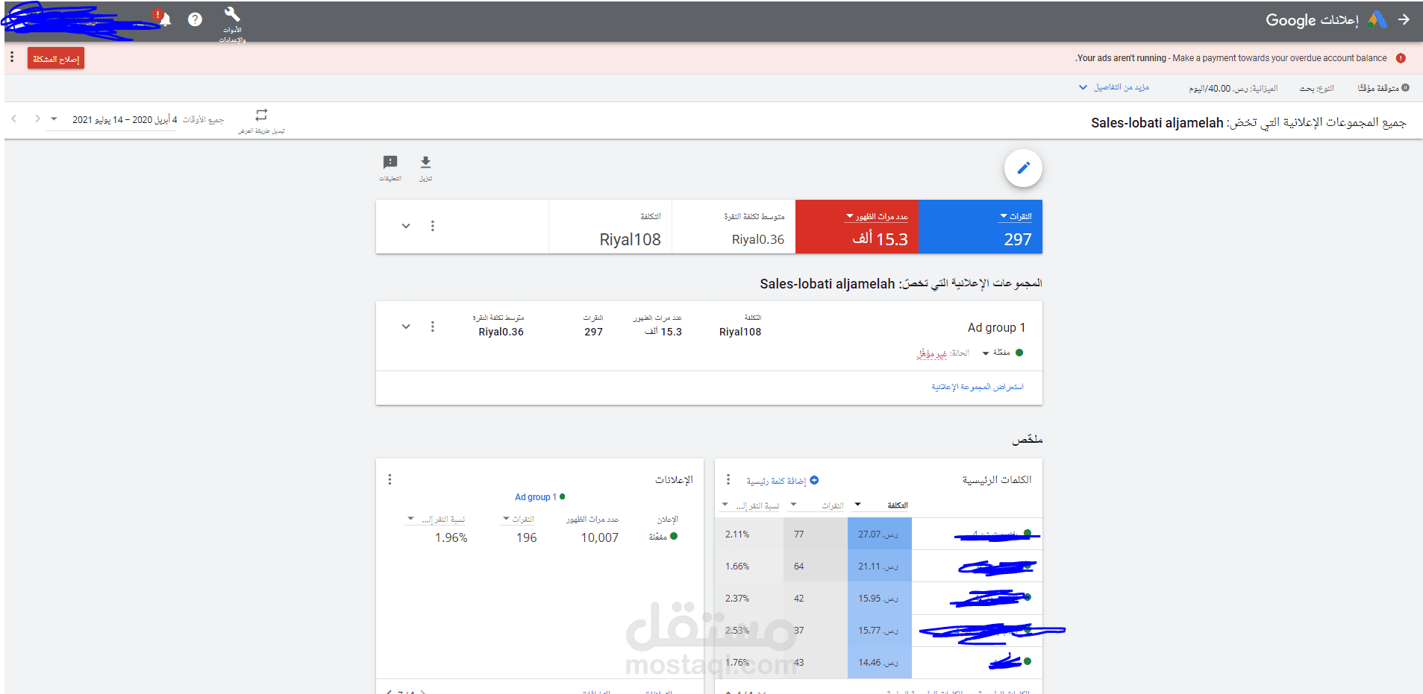Click keyword clicks cell 64
This screenshot has width=1423, height=694.
click(x=816, y=567)
